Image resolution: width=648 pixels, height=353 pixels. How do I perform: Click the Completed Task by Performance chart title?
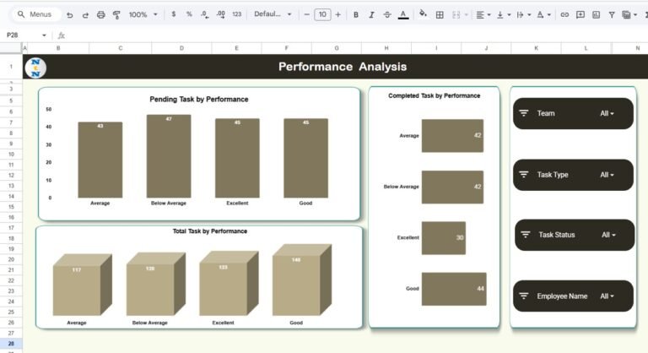[434, 95]
